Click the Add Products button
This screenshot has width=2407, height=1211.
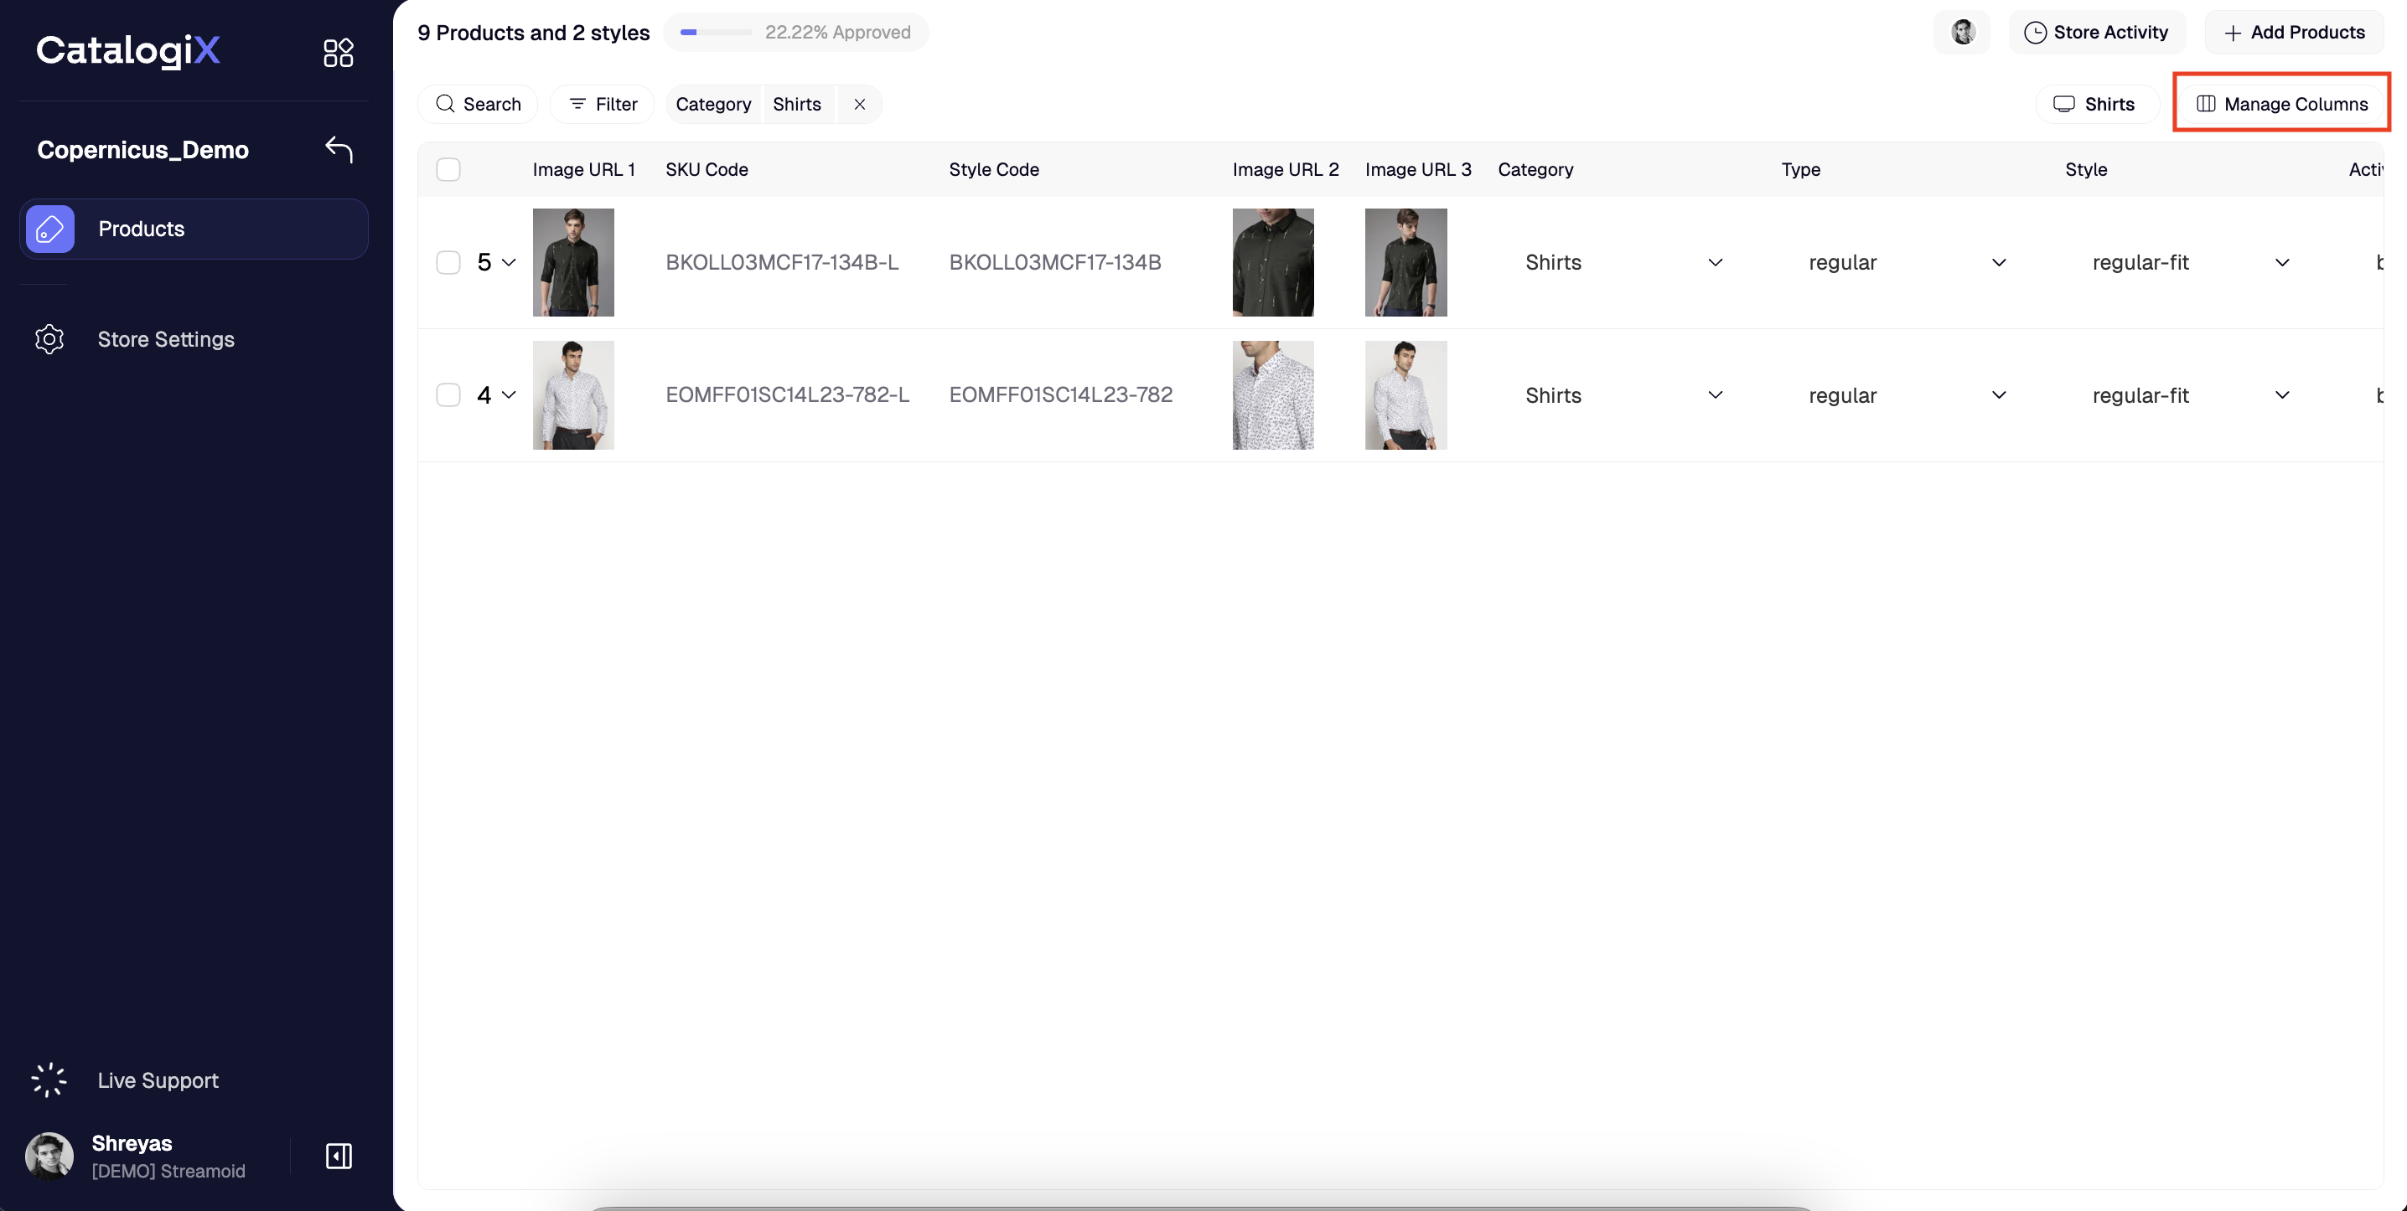[2295, 33]
